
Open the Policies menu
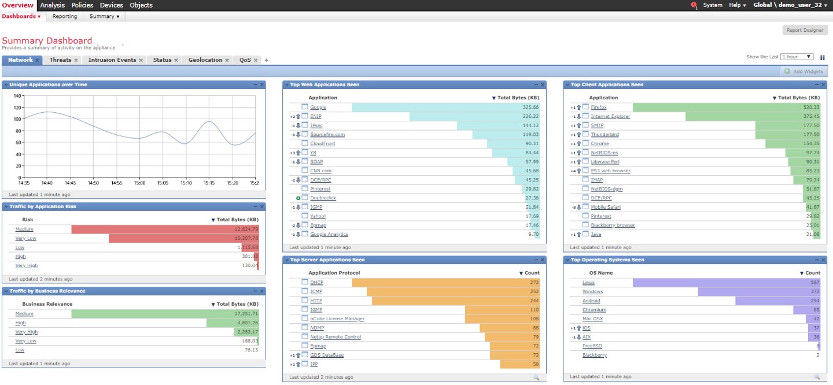[82, 5]
